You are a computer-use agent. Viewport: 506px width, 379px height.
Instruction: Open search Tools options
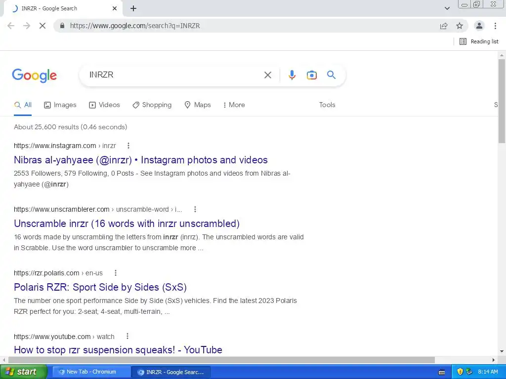point(327,105)
